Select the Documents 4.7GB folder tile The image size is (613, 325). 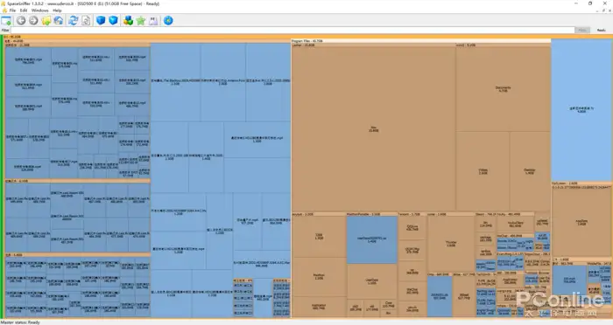(504, 89)
